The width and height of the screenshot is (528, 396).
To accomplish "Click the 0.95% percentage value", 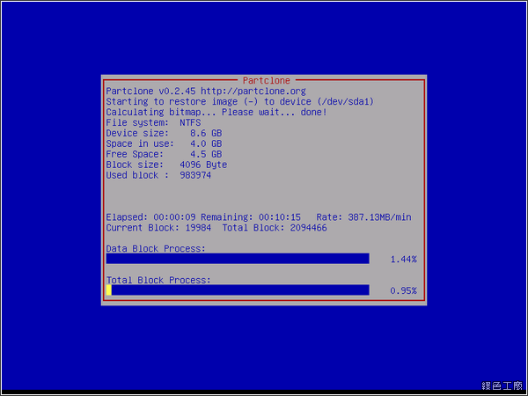I will [403, 290].
